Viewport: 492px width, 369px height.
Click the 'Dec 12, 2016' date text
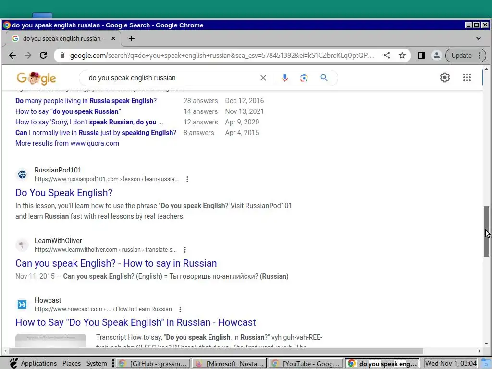click(245, 101)
